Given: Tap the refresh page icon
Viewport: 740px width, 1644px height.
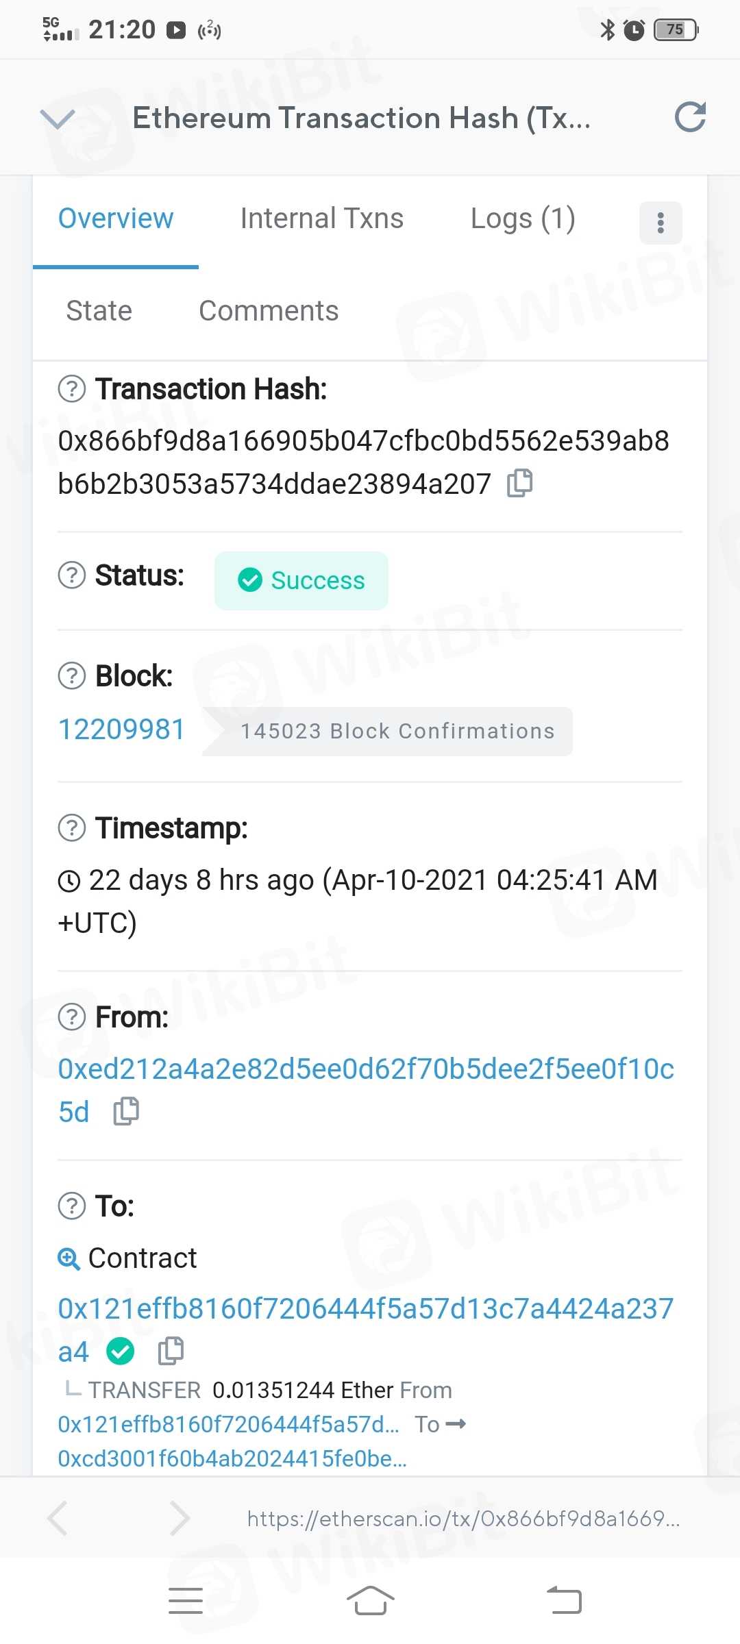Looking at the screenshot, I should click(x=689, y=117).
